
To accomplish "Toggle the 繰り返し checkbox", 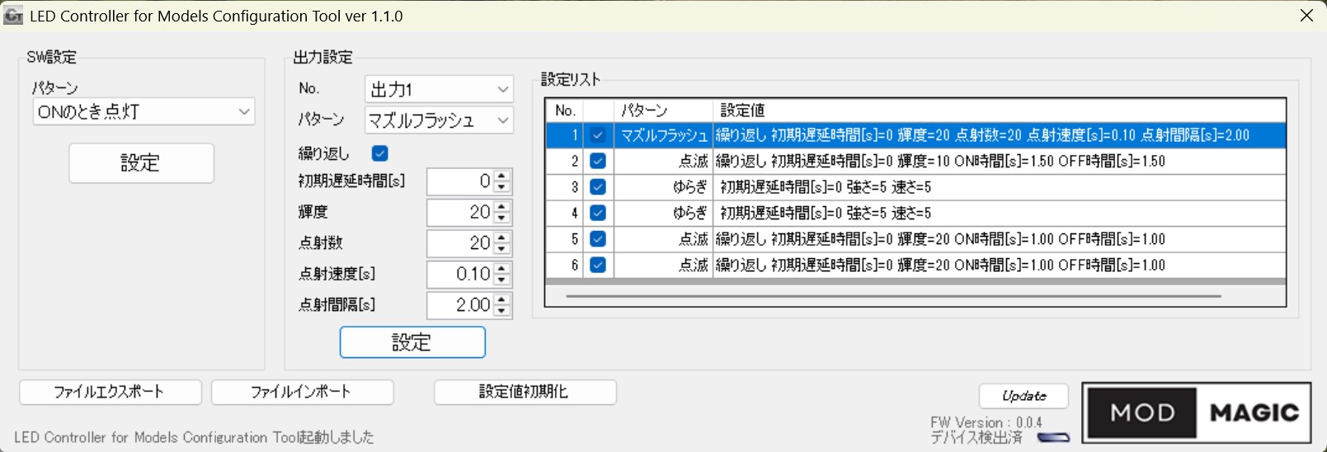I will tap(380, 153).
